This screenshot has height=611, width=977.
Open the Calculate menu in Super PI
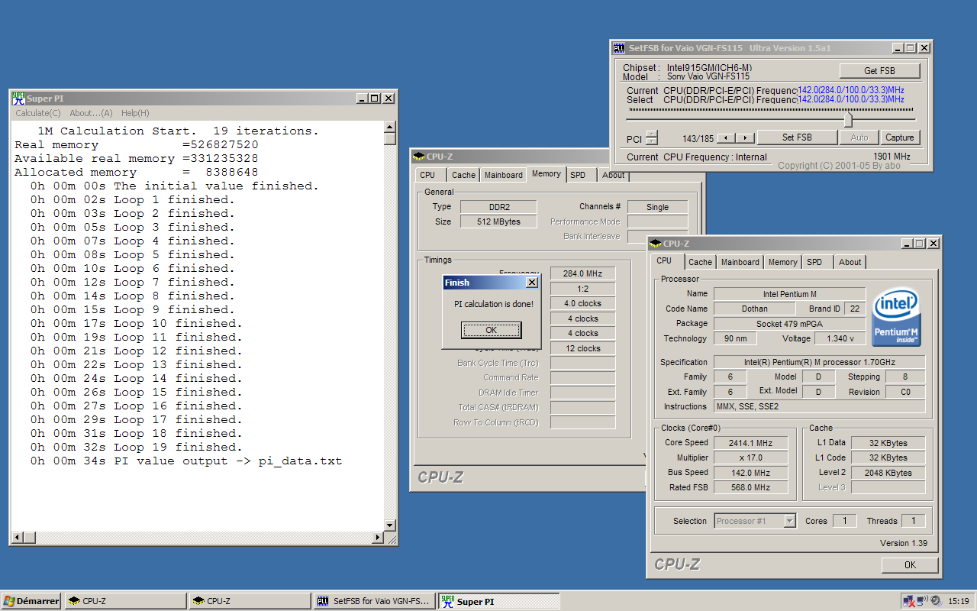pos(38,113)
